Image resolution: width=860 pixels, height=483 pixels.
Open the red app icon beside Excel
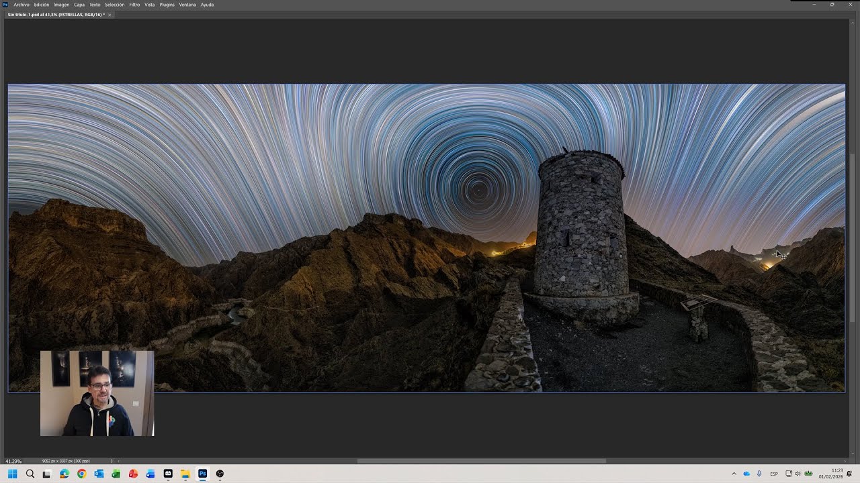(x=133, y=474)
